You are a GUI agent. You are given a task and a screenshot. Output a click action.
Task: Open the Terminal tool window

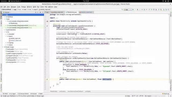click(x=33, y=94)
